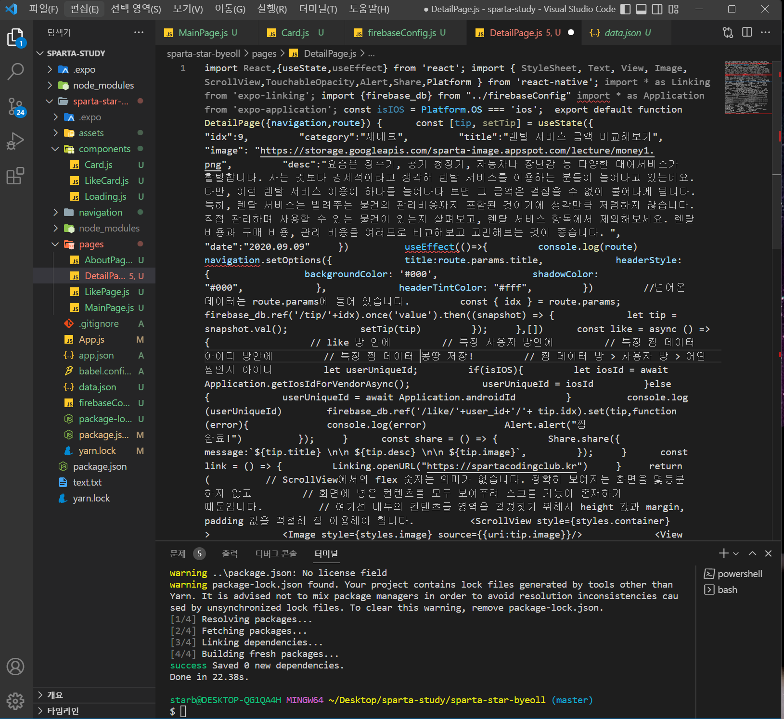Open the Extensions view

click(x=15, y=176)
